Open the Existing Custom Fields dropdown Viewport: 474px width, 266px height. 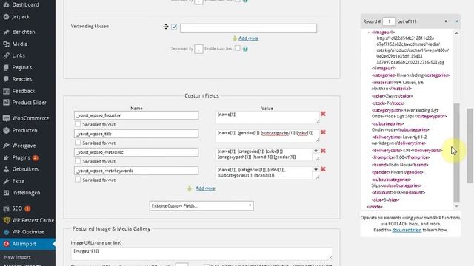pyautogui.click(x=201, y=205)
